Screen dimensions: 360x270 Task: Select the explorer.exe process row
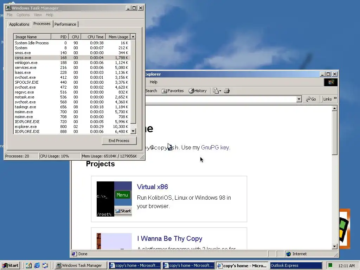72,127
